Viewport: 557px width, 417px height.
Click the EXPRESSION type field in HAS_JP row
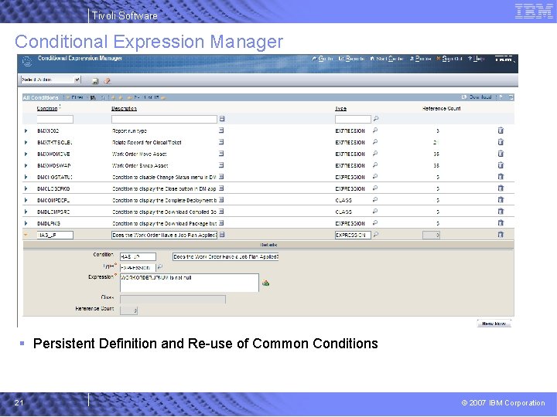click(353, 235)
